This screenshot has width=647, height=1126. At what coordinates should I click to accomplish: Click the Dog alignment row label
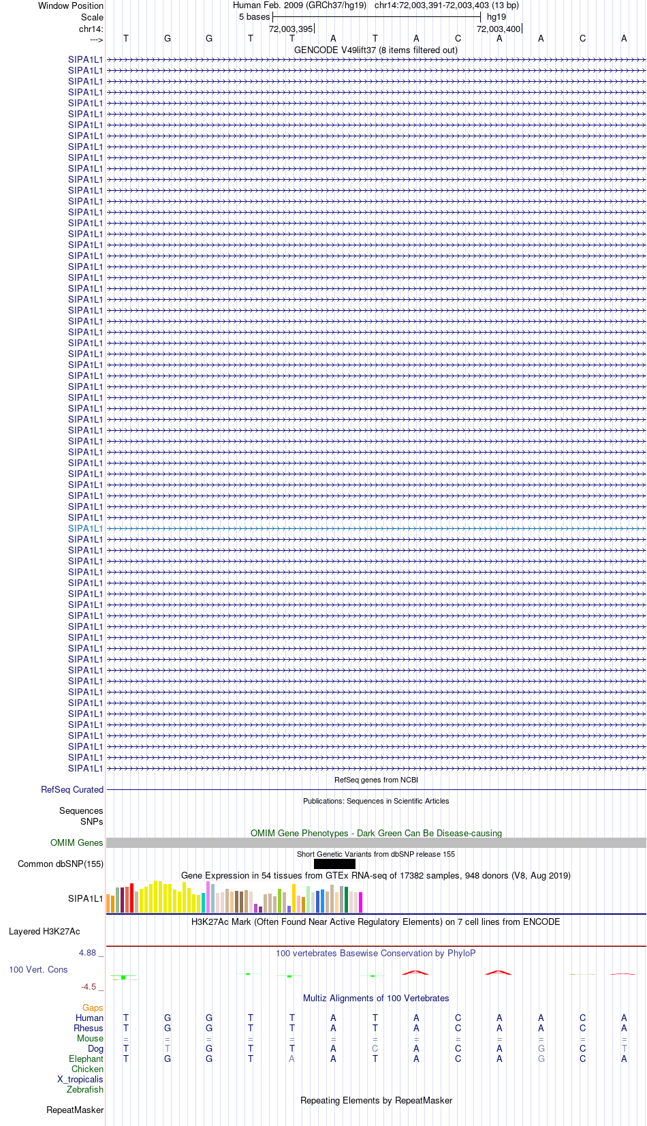(96, 1048)
